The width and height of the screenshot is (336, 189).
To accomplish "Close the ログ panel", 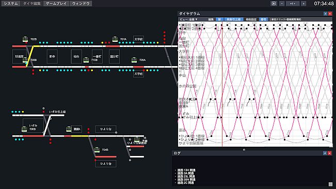I will pyautogui.click(x=330, y=153).
